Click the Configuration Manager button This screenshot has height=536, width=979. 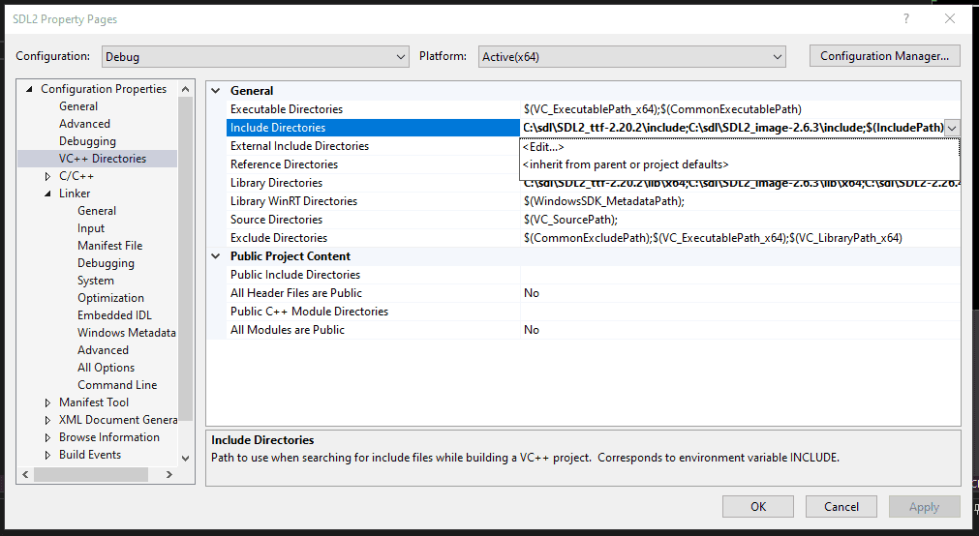(x=884, y=56)
